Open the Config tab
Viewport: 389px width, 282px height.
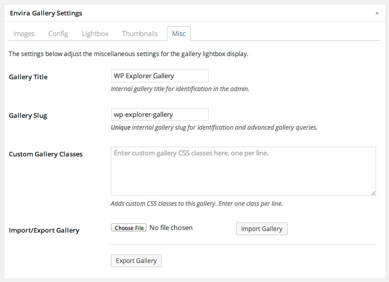coord(58,33)
